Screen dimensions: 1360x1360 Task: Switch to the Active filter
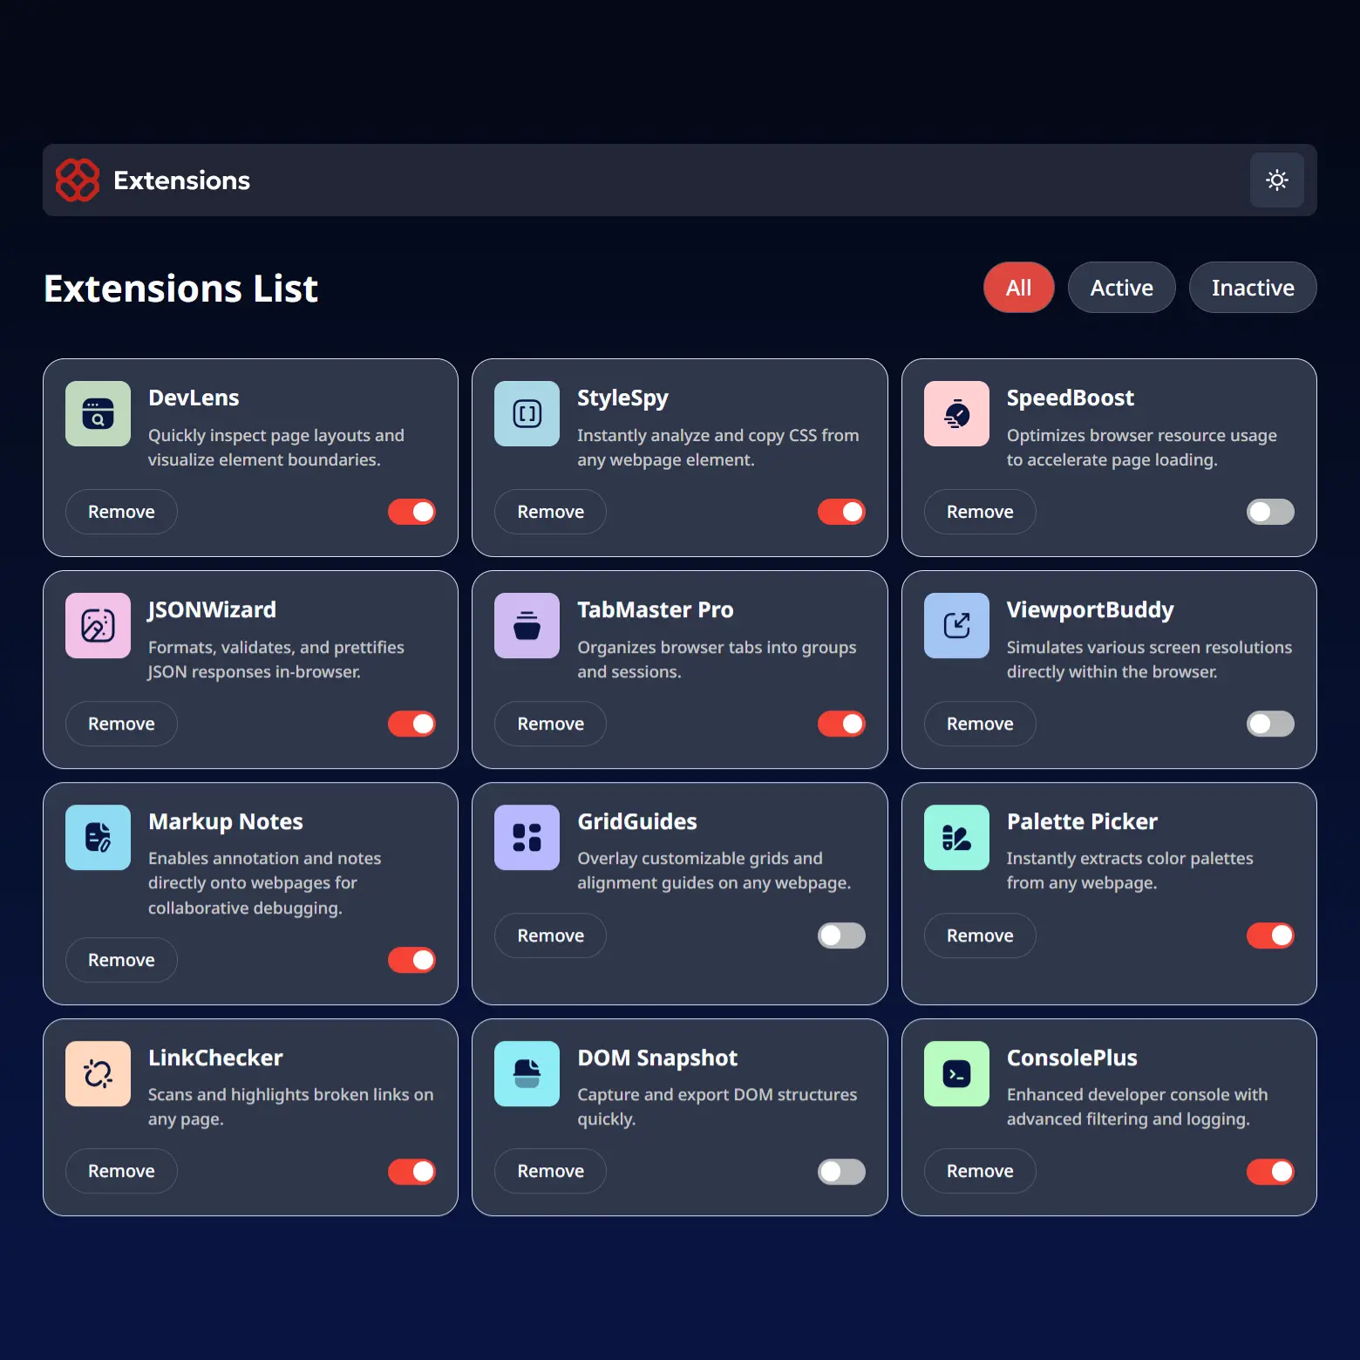(1121, 288)
